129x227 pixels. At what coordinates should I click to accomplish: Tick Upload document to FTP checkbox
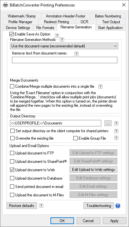(x=12, y=153)
